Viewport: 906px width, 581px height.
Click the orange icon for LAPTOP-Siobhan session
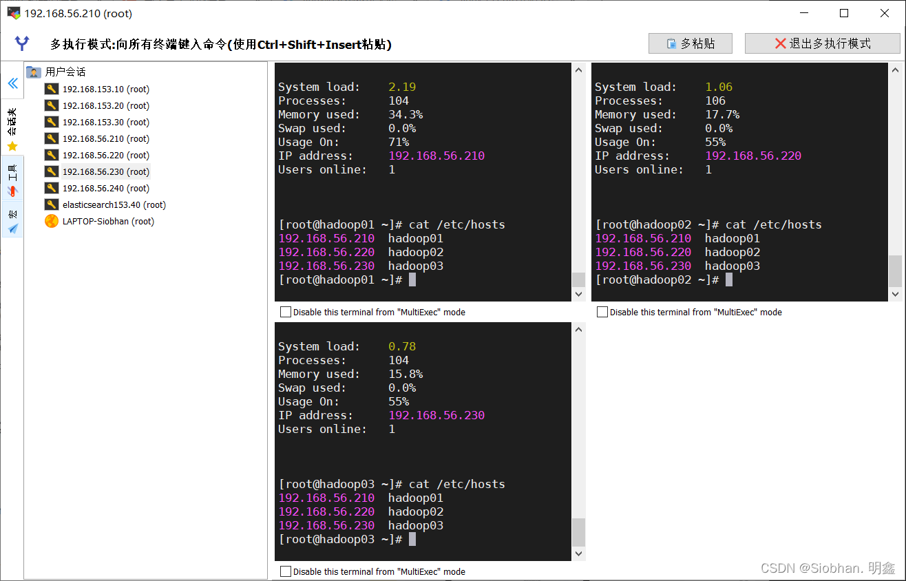click(x=52, y=221)
